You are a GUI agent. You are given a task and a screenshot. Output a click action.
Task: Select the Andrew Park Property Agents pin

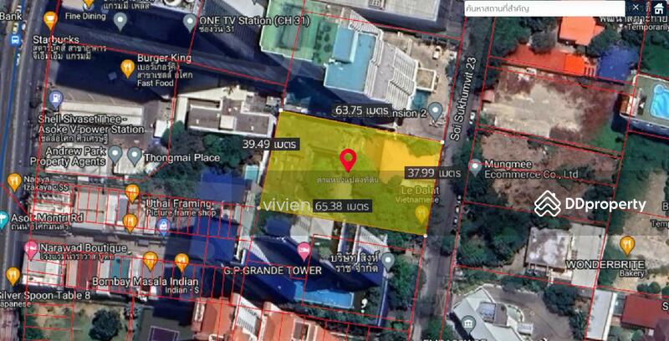[x=115, y=155]
